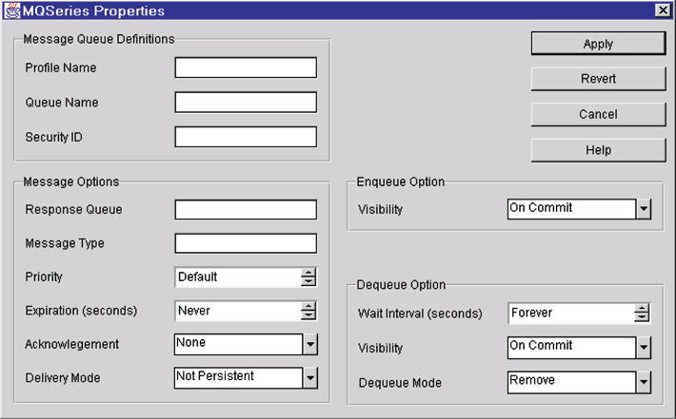Open Help for MQSeries properties

tap(598, 150)
